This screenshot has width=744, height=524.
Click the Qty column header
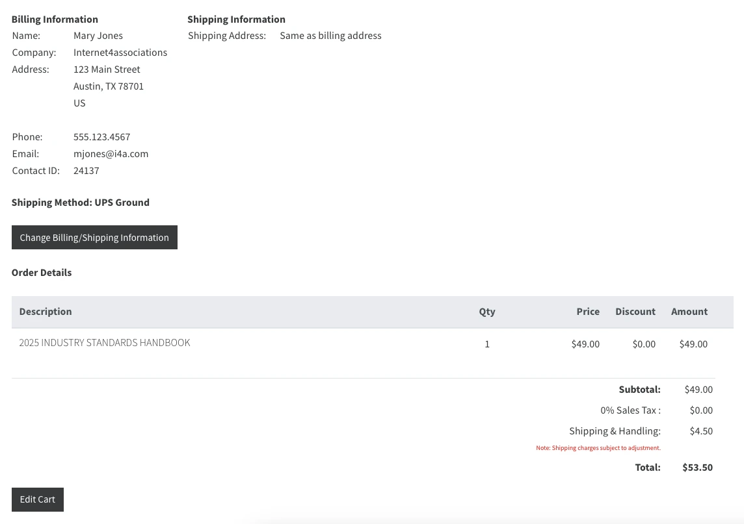(487, 312)
